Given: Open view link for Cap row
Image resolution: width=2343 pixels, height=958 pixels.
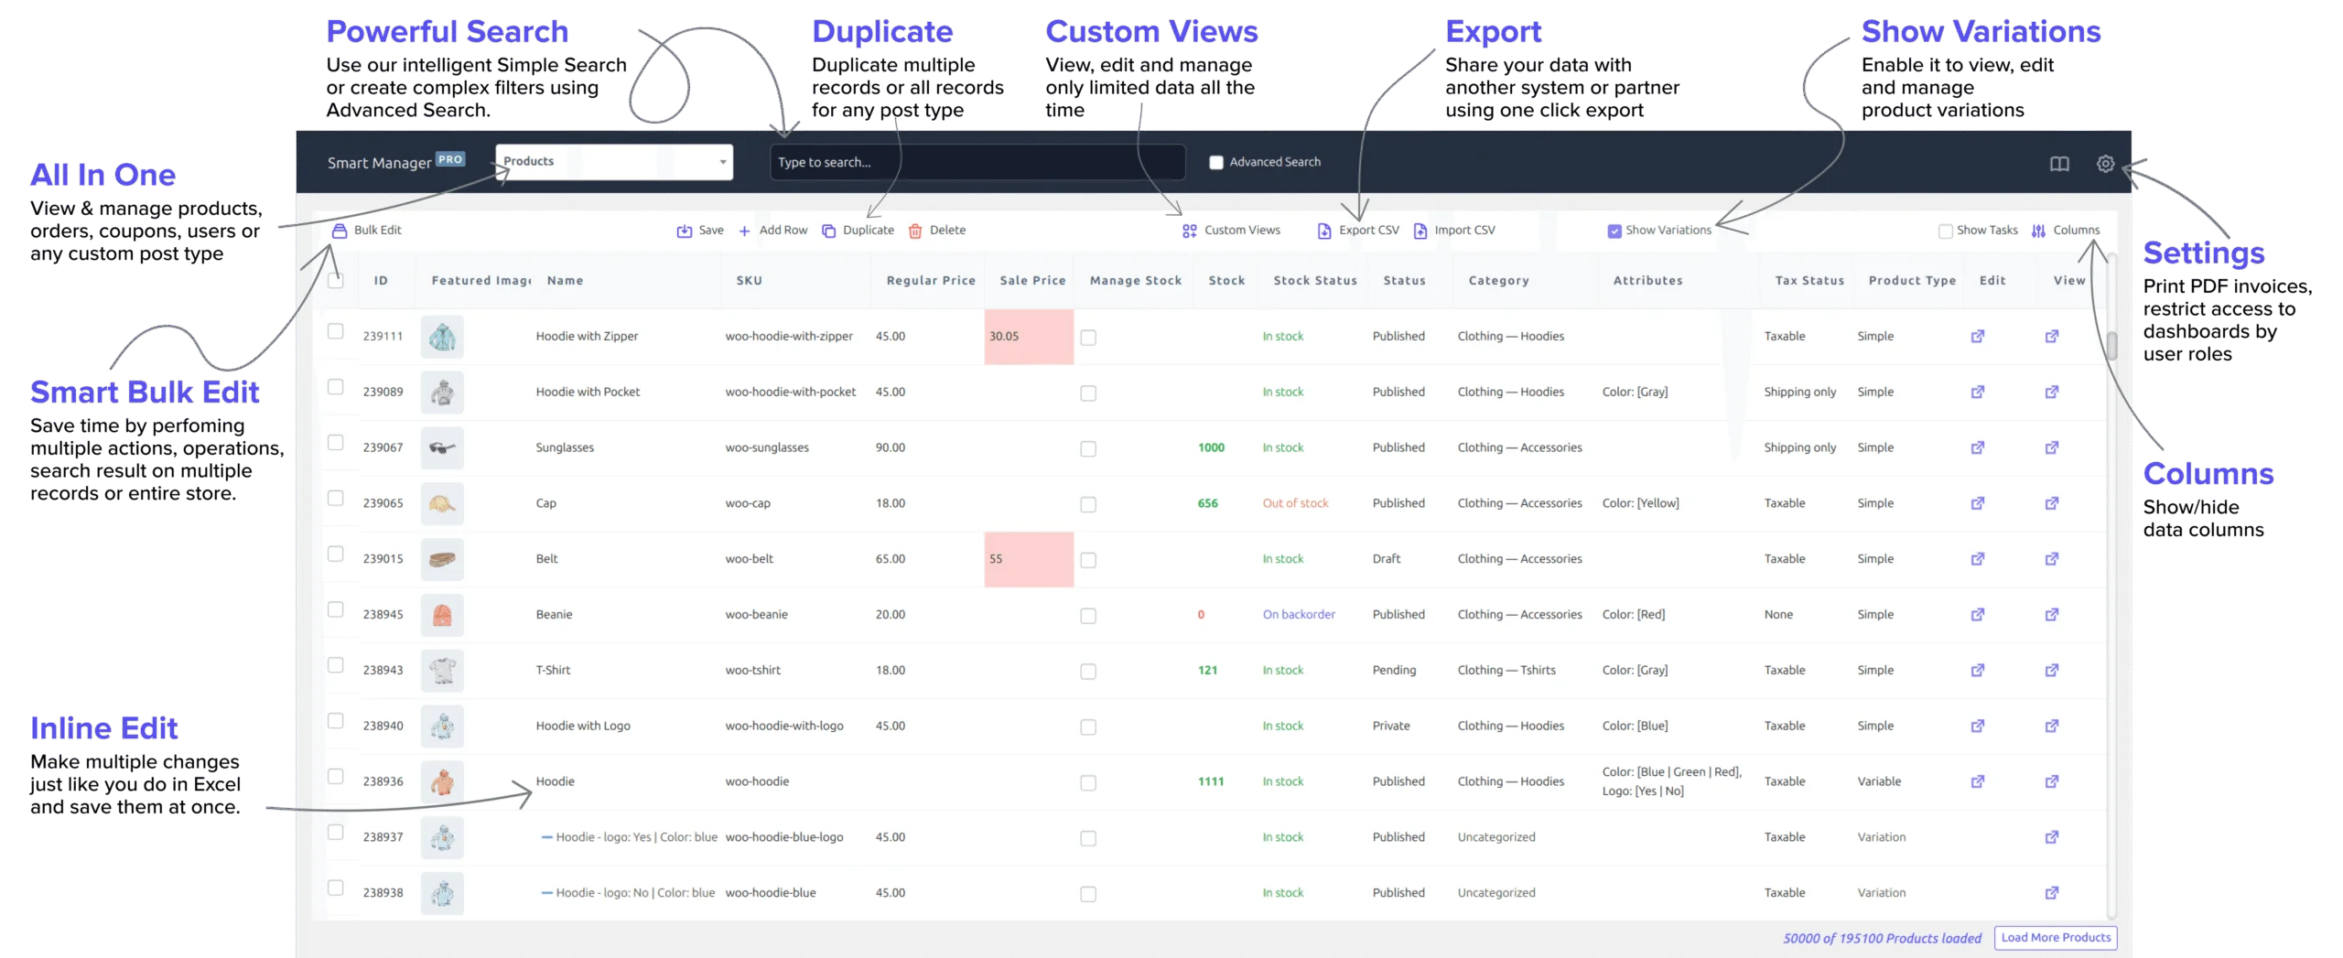Looking at the screenshot, I should pos(2052,503).
